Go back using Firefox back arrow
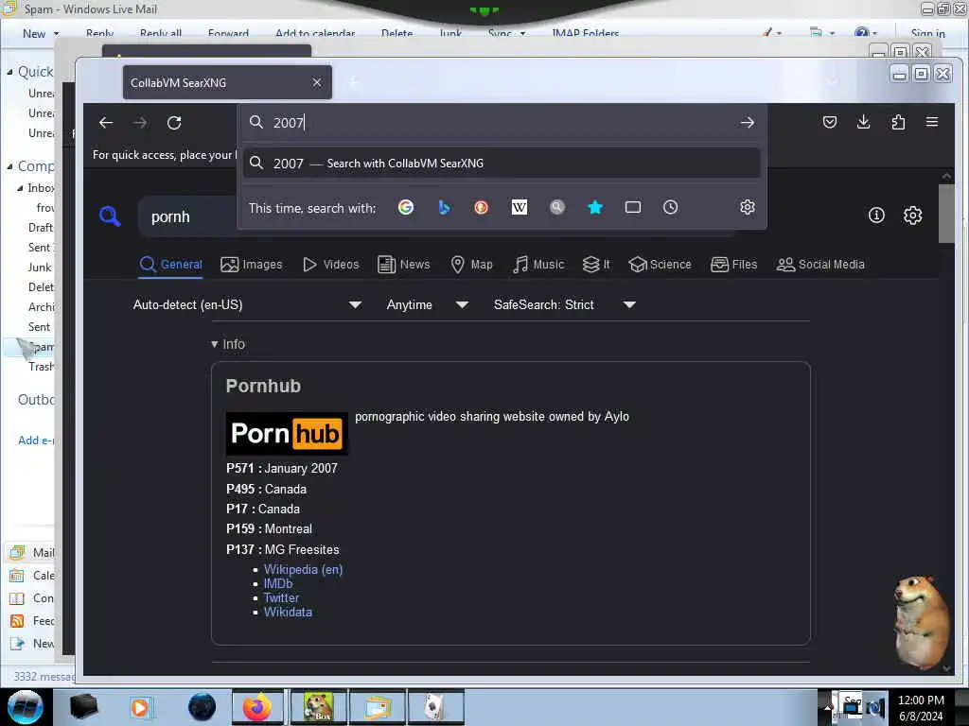 click(x=106, y=122)
